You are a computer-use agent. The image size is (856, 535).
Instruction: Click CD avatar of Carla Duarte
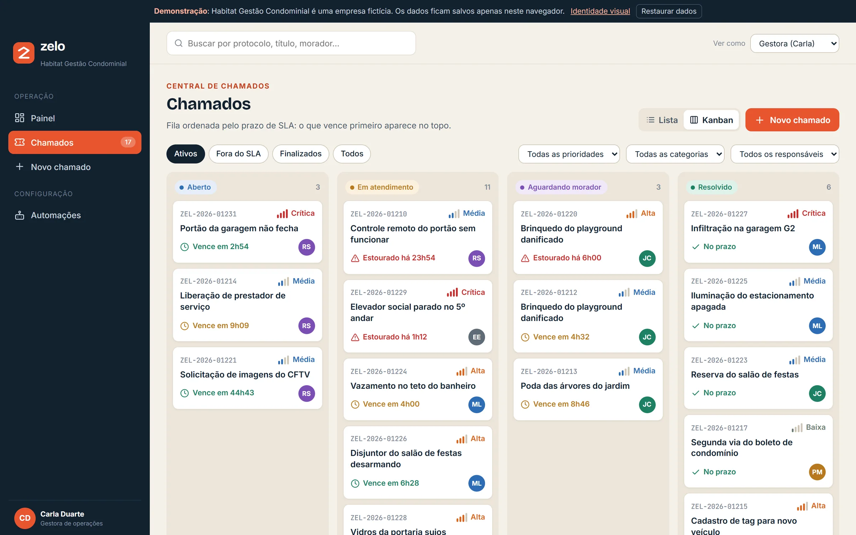coord(25,518)
